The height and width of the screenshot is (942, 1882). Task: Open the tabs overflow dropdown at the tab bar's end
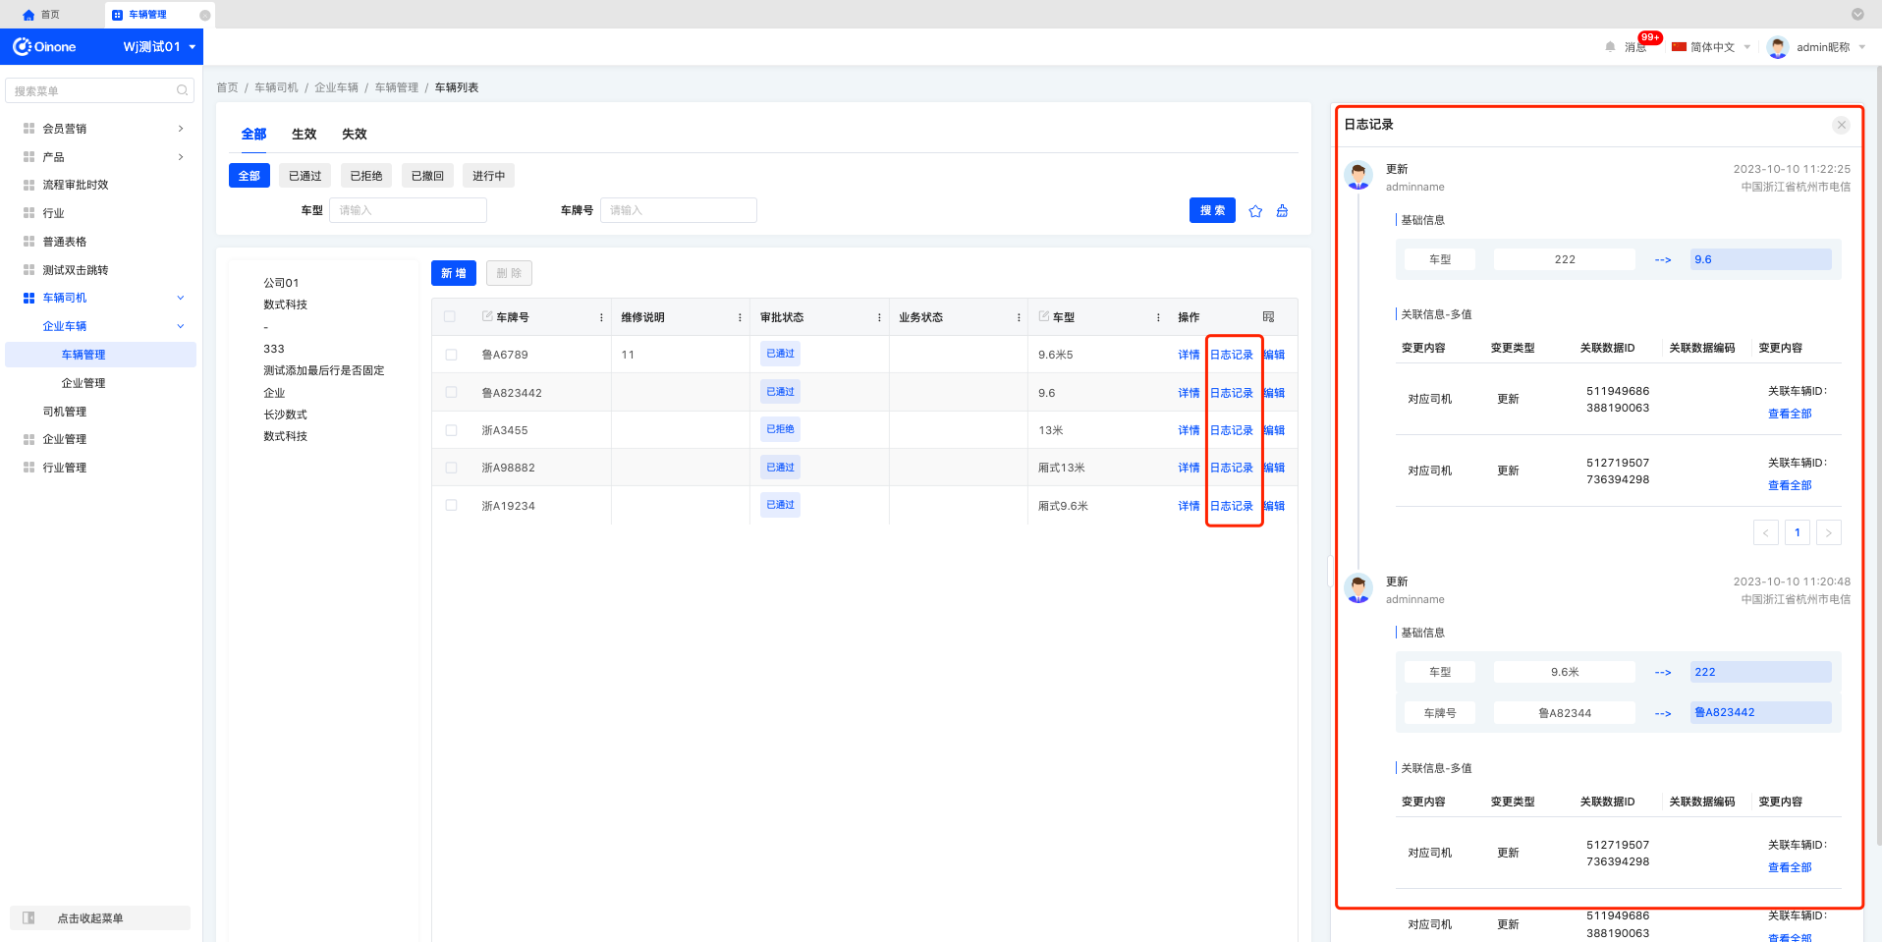[x=1857, y=15]
